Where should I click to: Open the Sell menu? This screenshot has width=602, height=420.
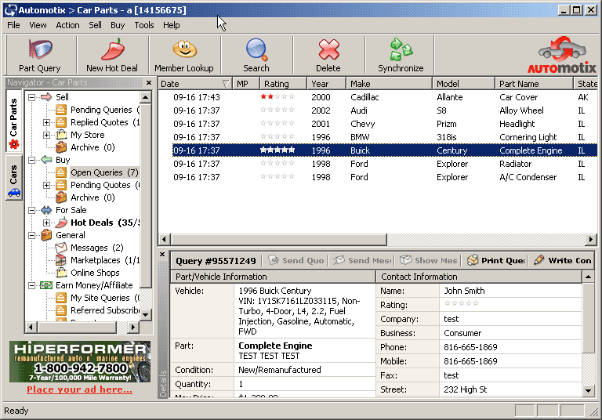[95, 25]
